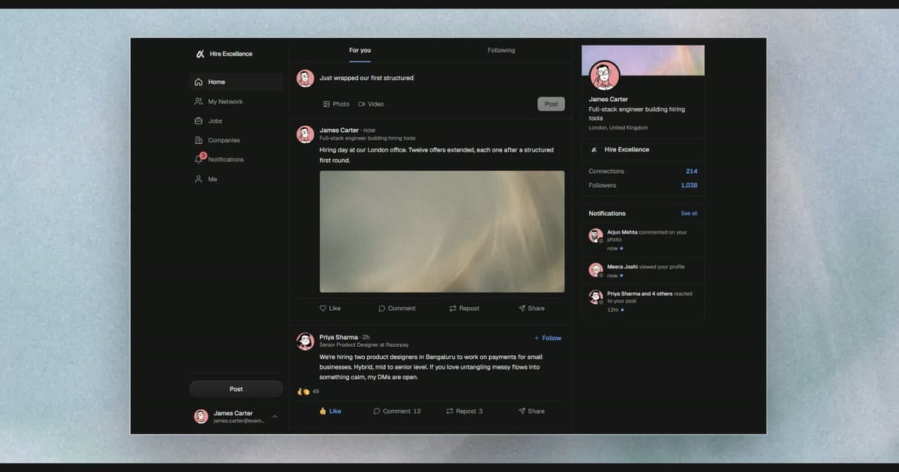Click the composer avatar picture
Screen dimensions: 899x472
305,79
